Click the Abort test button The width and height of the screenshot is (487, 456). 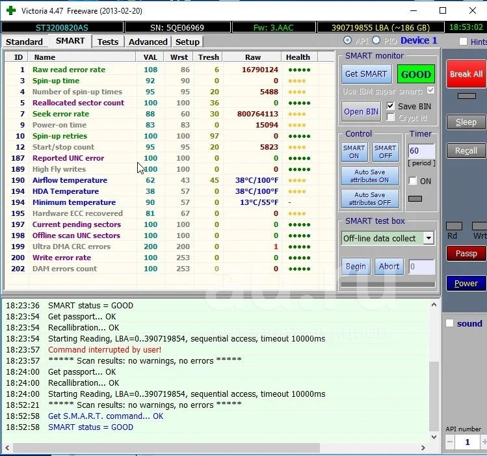(389, 267)
